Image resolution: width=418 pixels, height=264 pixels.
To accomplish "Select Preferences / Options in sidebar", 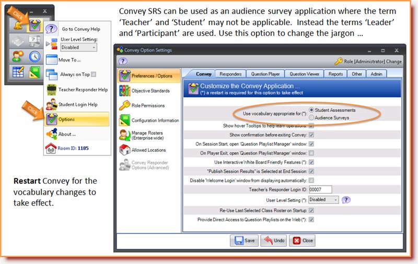I will point(149,76).
